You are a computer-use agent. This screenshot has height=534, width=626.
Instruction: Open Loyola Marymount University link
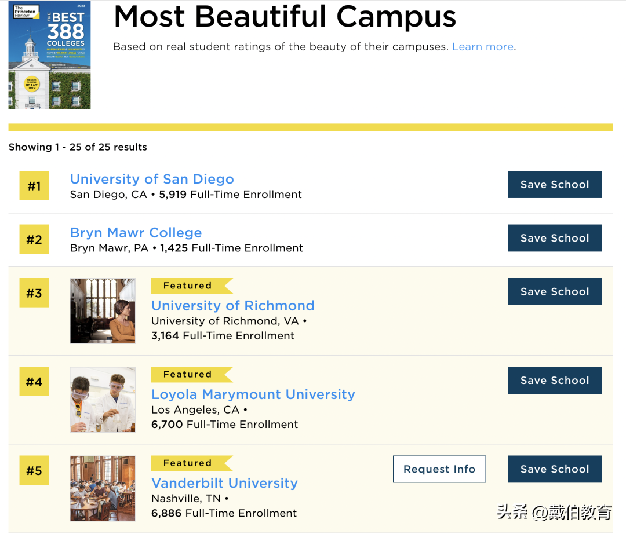pos(253,394)
